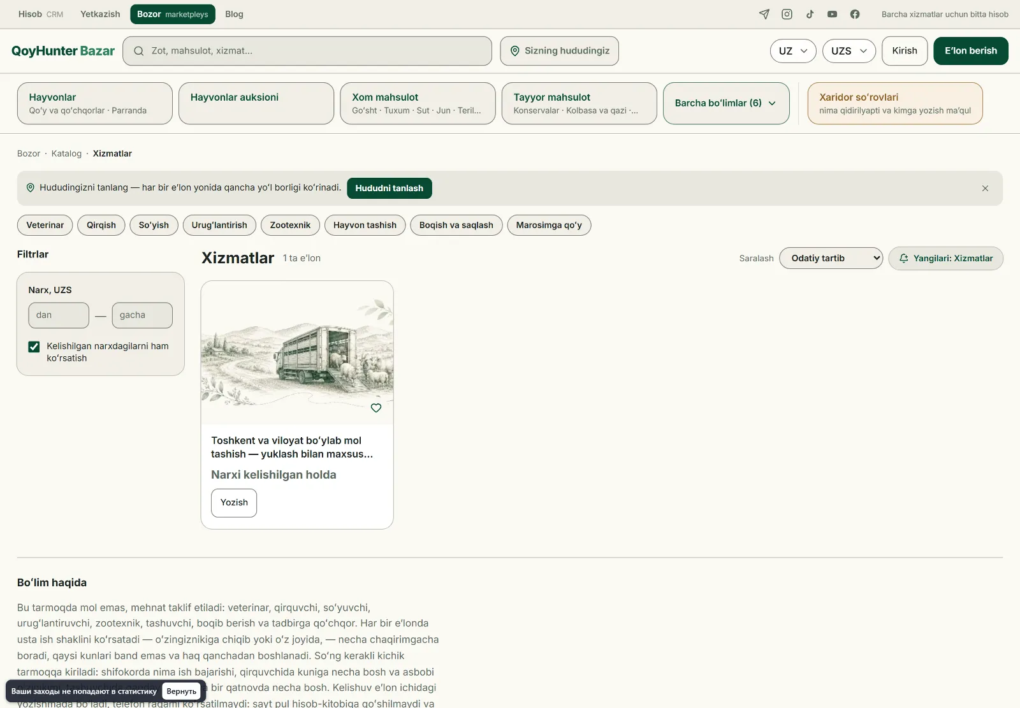Viewport: 1020px width, 708px height.
Task: Subscribe via 'Yangilari: Xizmatlar' button
Action: pos(945,259)
